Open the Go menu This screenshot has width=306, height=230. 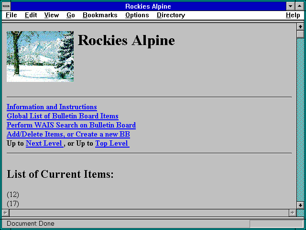point(70,15)
